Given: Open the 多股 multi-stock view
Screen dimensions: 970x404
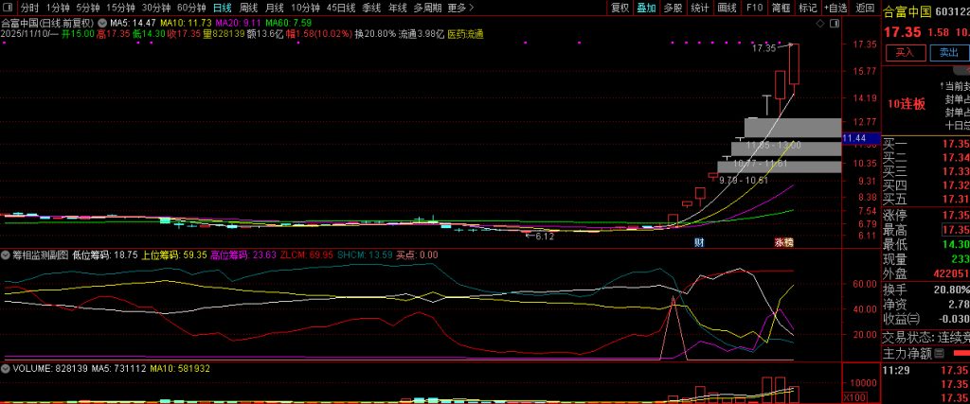Looking at the screenshot, I should coord(674,8).
